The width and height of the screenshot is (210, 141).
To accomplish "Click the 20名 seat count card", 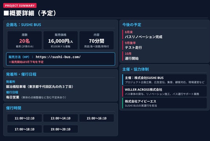I will 25,41.
